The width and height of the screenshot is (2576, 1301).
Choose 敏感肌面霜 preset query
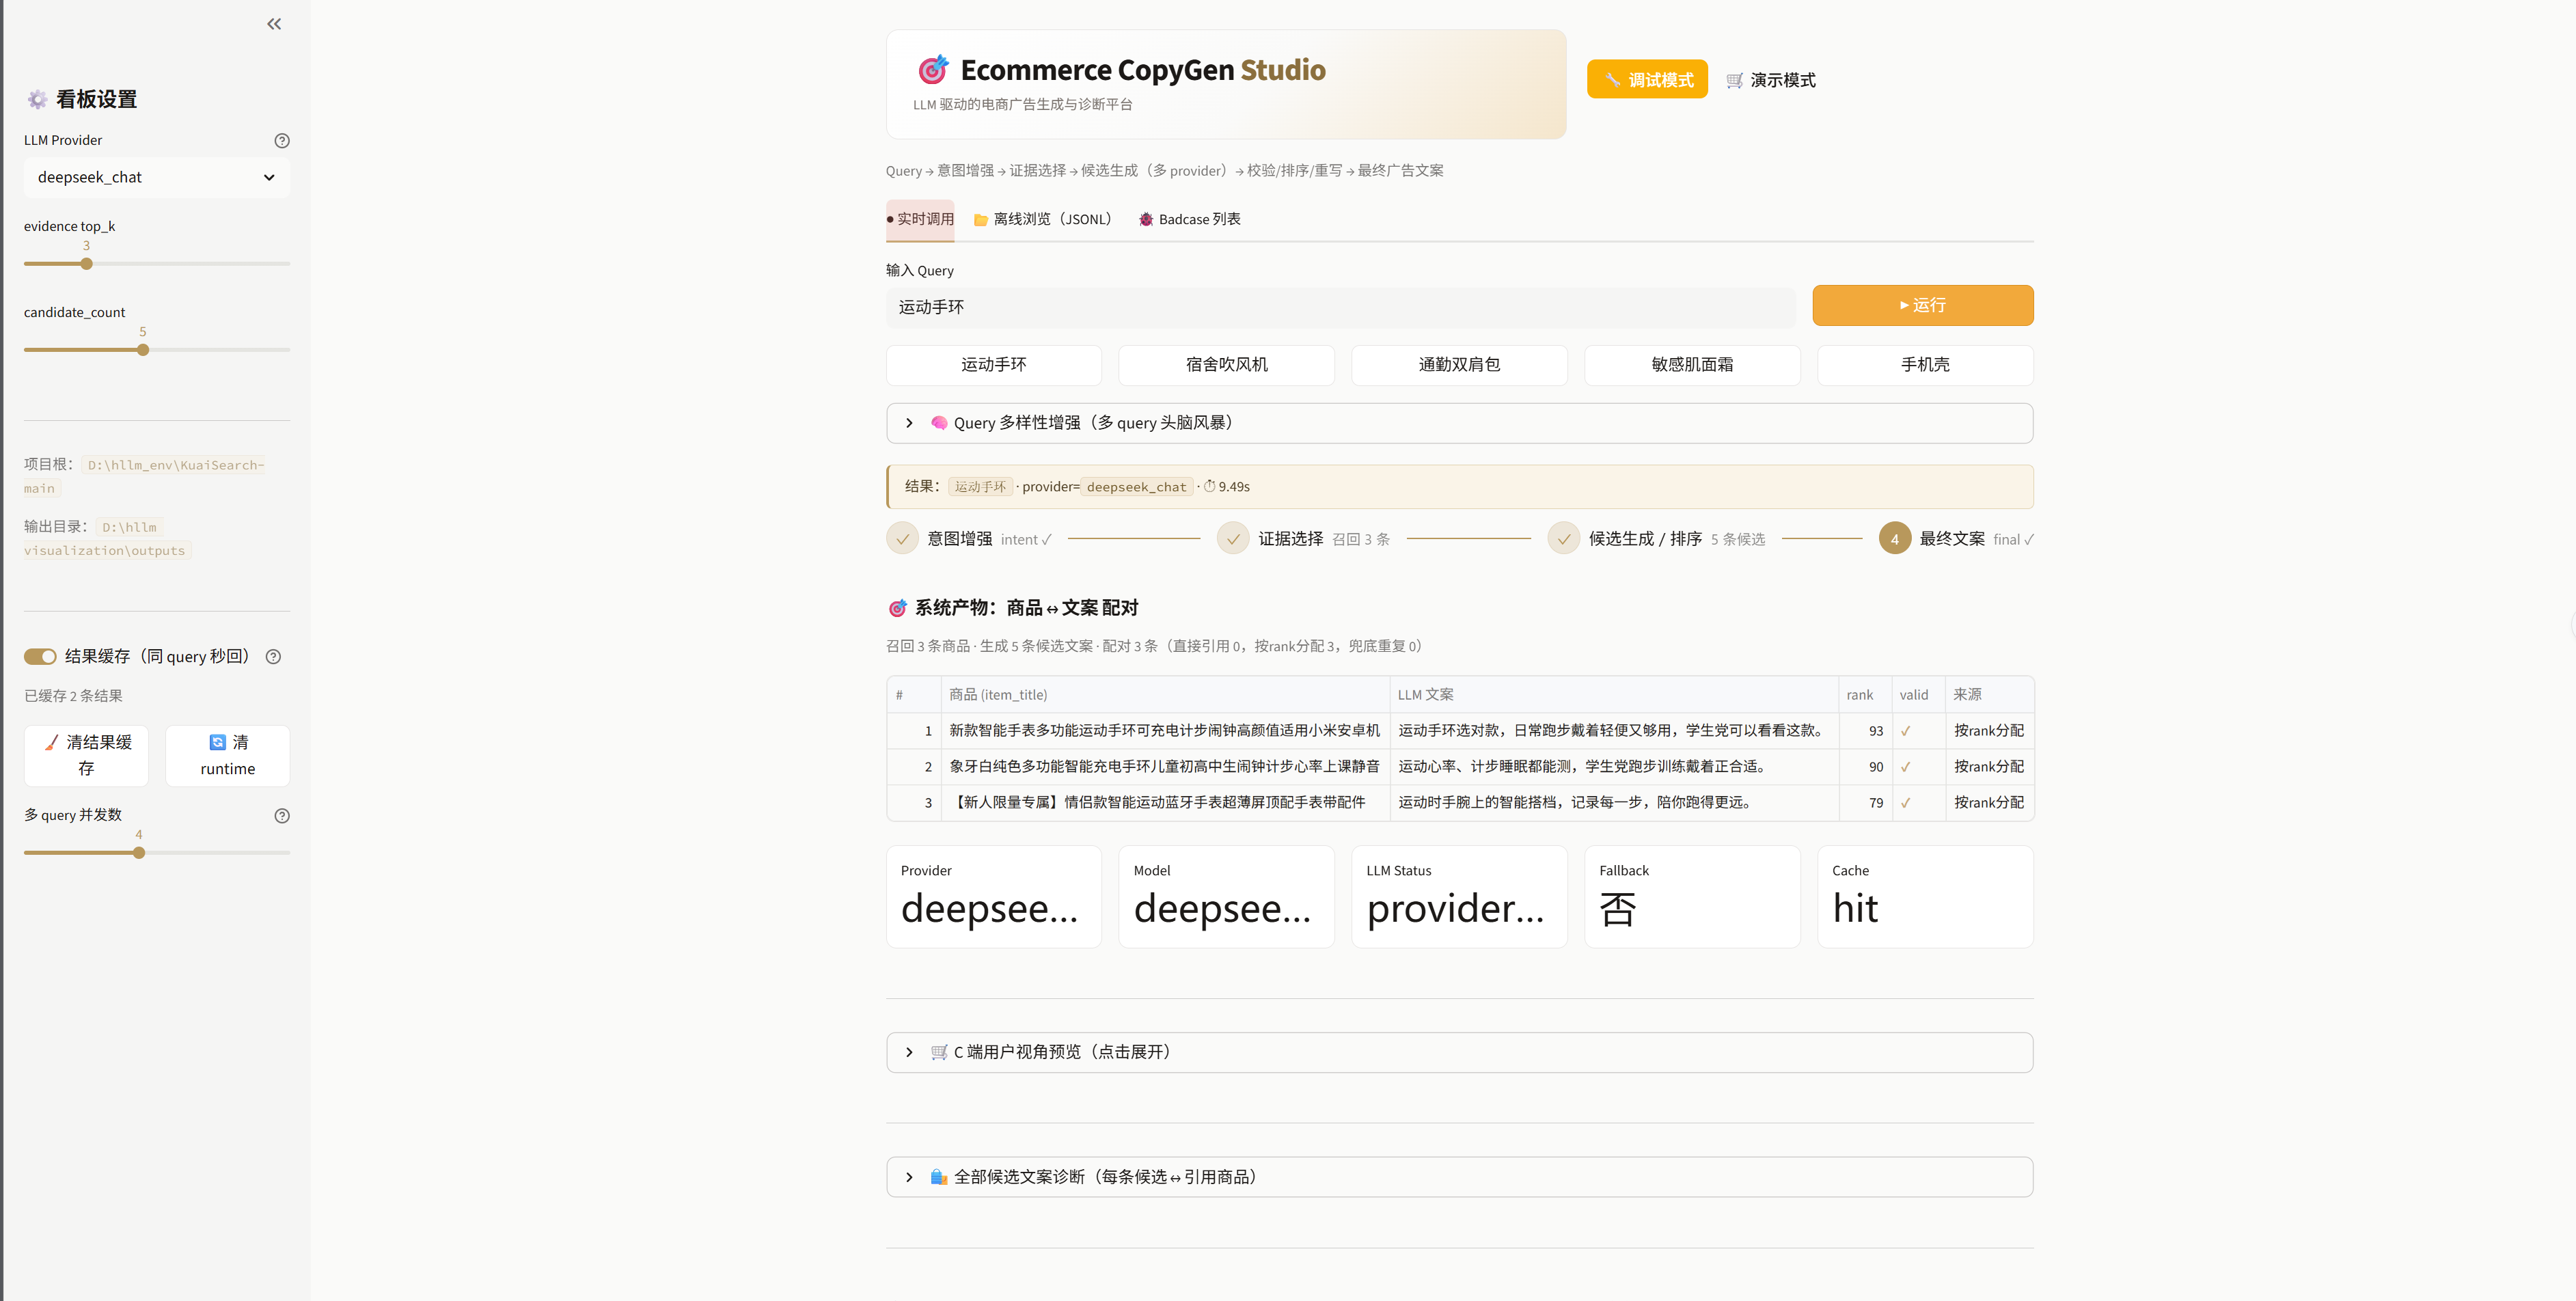(x=1692, y=365)
